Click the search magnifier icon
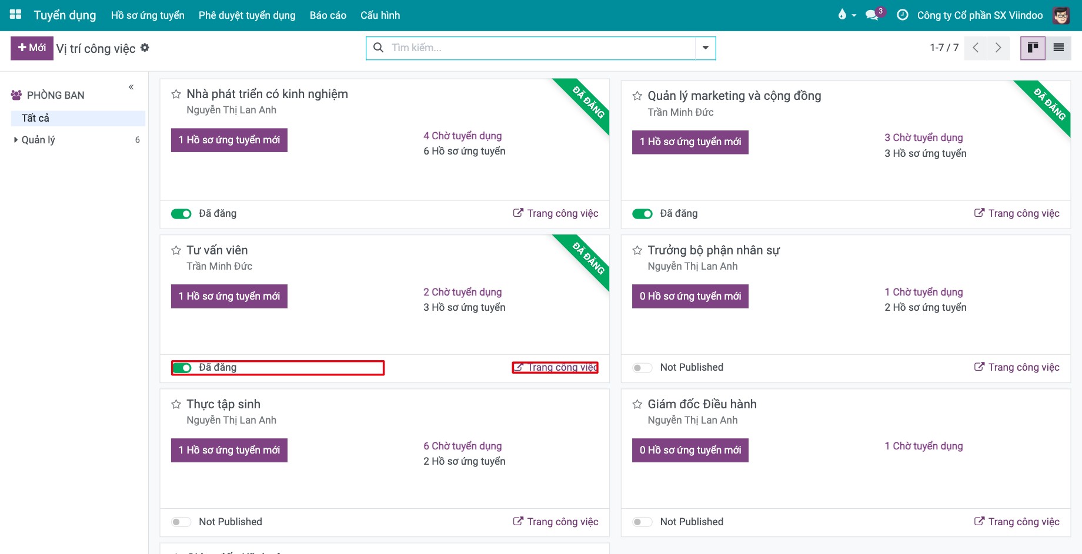This screenshot has width=1082, height=554. click(379, 48)
